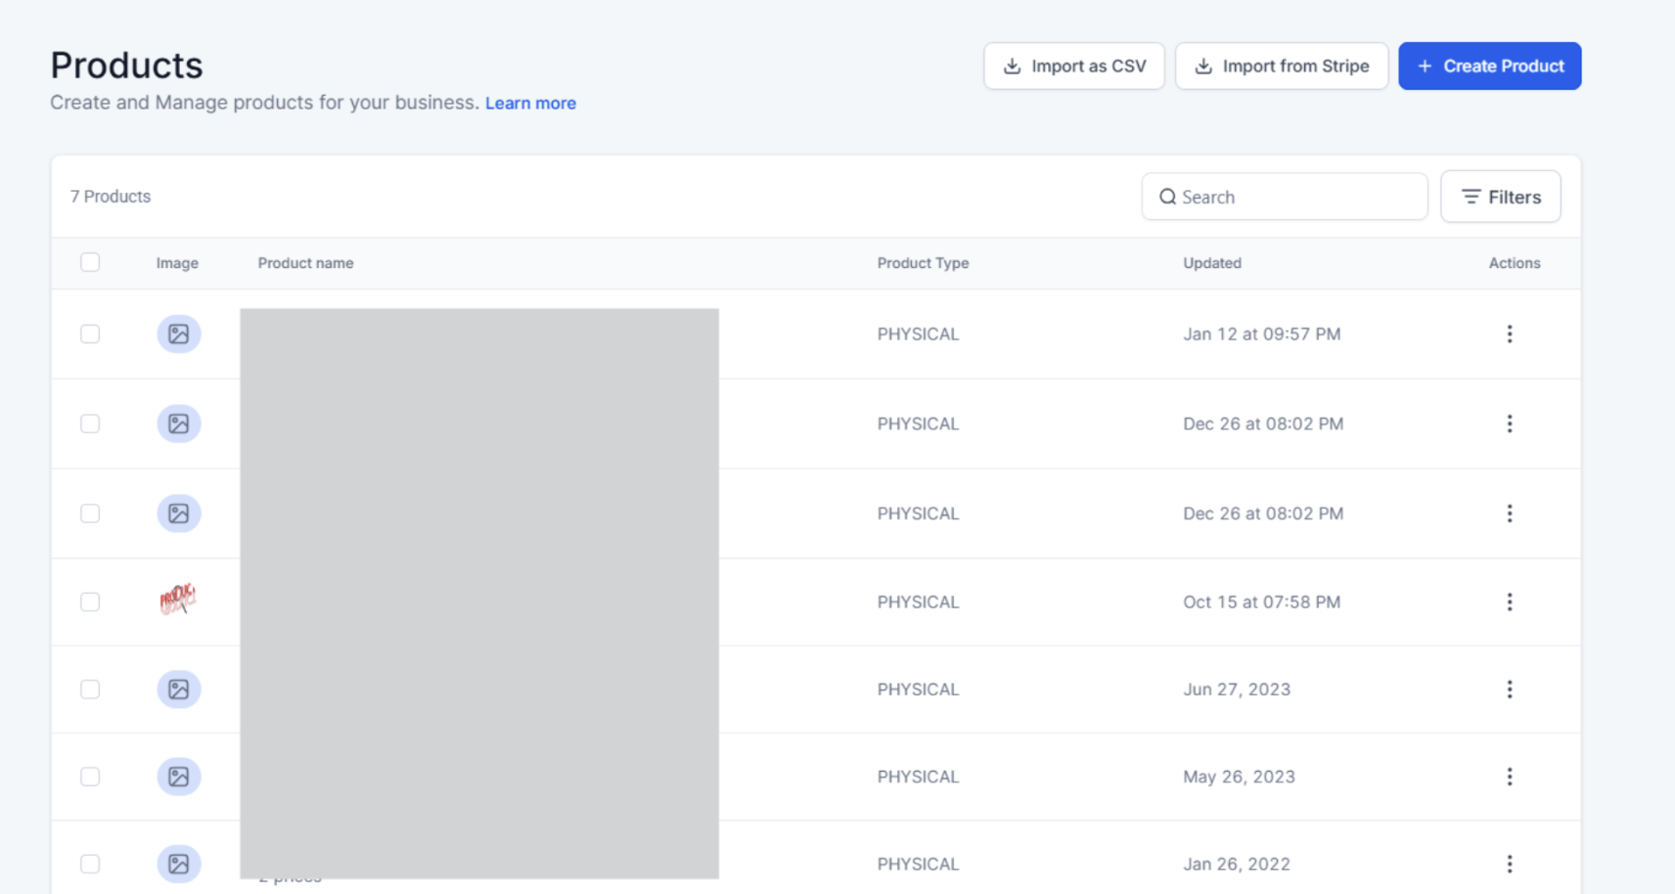Open actions menu for May 26, 2023 product

[x=1509, y=777]
